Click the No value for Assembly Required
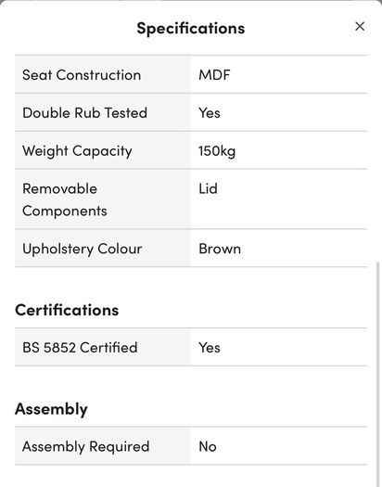 [208, 446]
